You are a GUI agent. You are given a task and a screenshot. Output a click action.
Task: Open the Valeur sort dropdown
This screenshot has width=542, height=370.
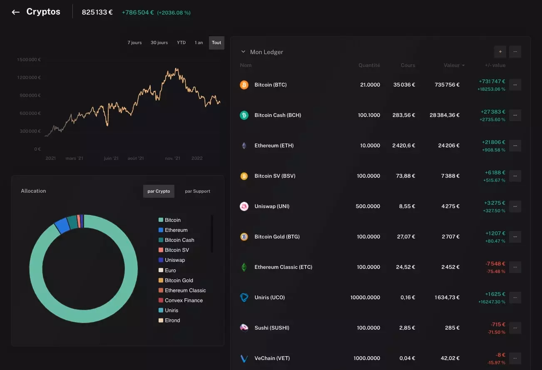tap(454, 65)
